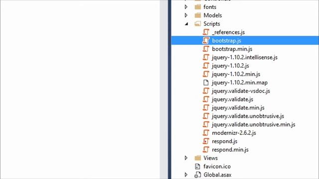Screen dimensions: 319x179
Task: Select jquery.validate.unobtrusive.js file name
Action: [248, 116]
